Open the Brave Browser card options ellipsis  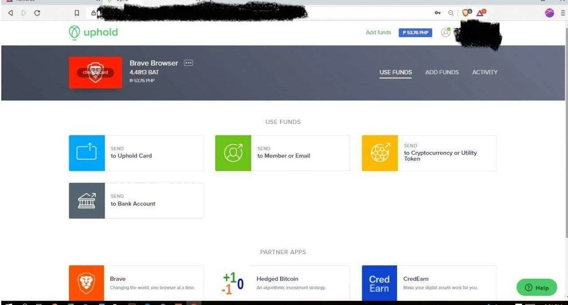coord(189,63)
